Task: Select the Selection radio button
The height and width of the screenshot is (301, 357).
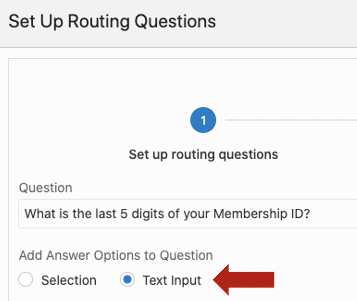Action: [x=26, y=280]
